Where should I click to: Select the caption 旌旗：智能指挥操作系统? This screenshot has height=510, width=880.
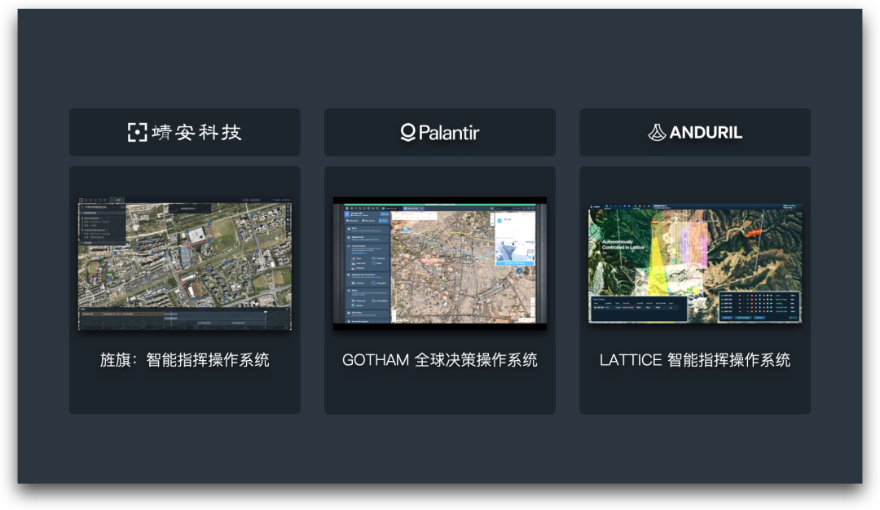point(185,359)
